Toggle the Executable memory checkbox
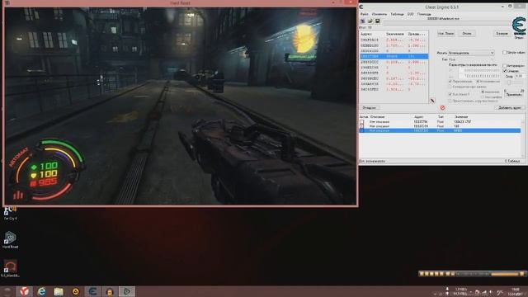Screen dimensions: 528x297 (478, 82)
